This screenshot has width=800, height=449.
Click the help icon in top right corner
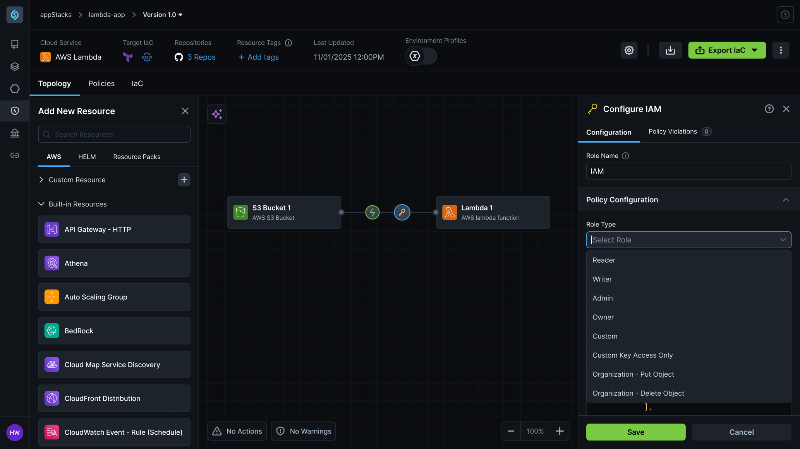tap(785, 15)
